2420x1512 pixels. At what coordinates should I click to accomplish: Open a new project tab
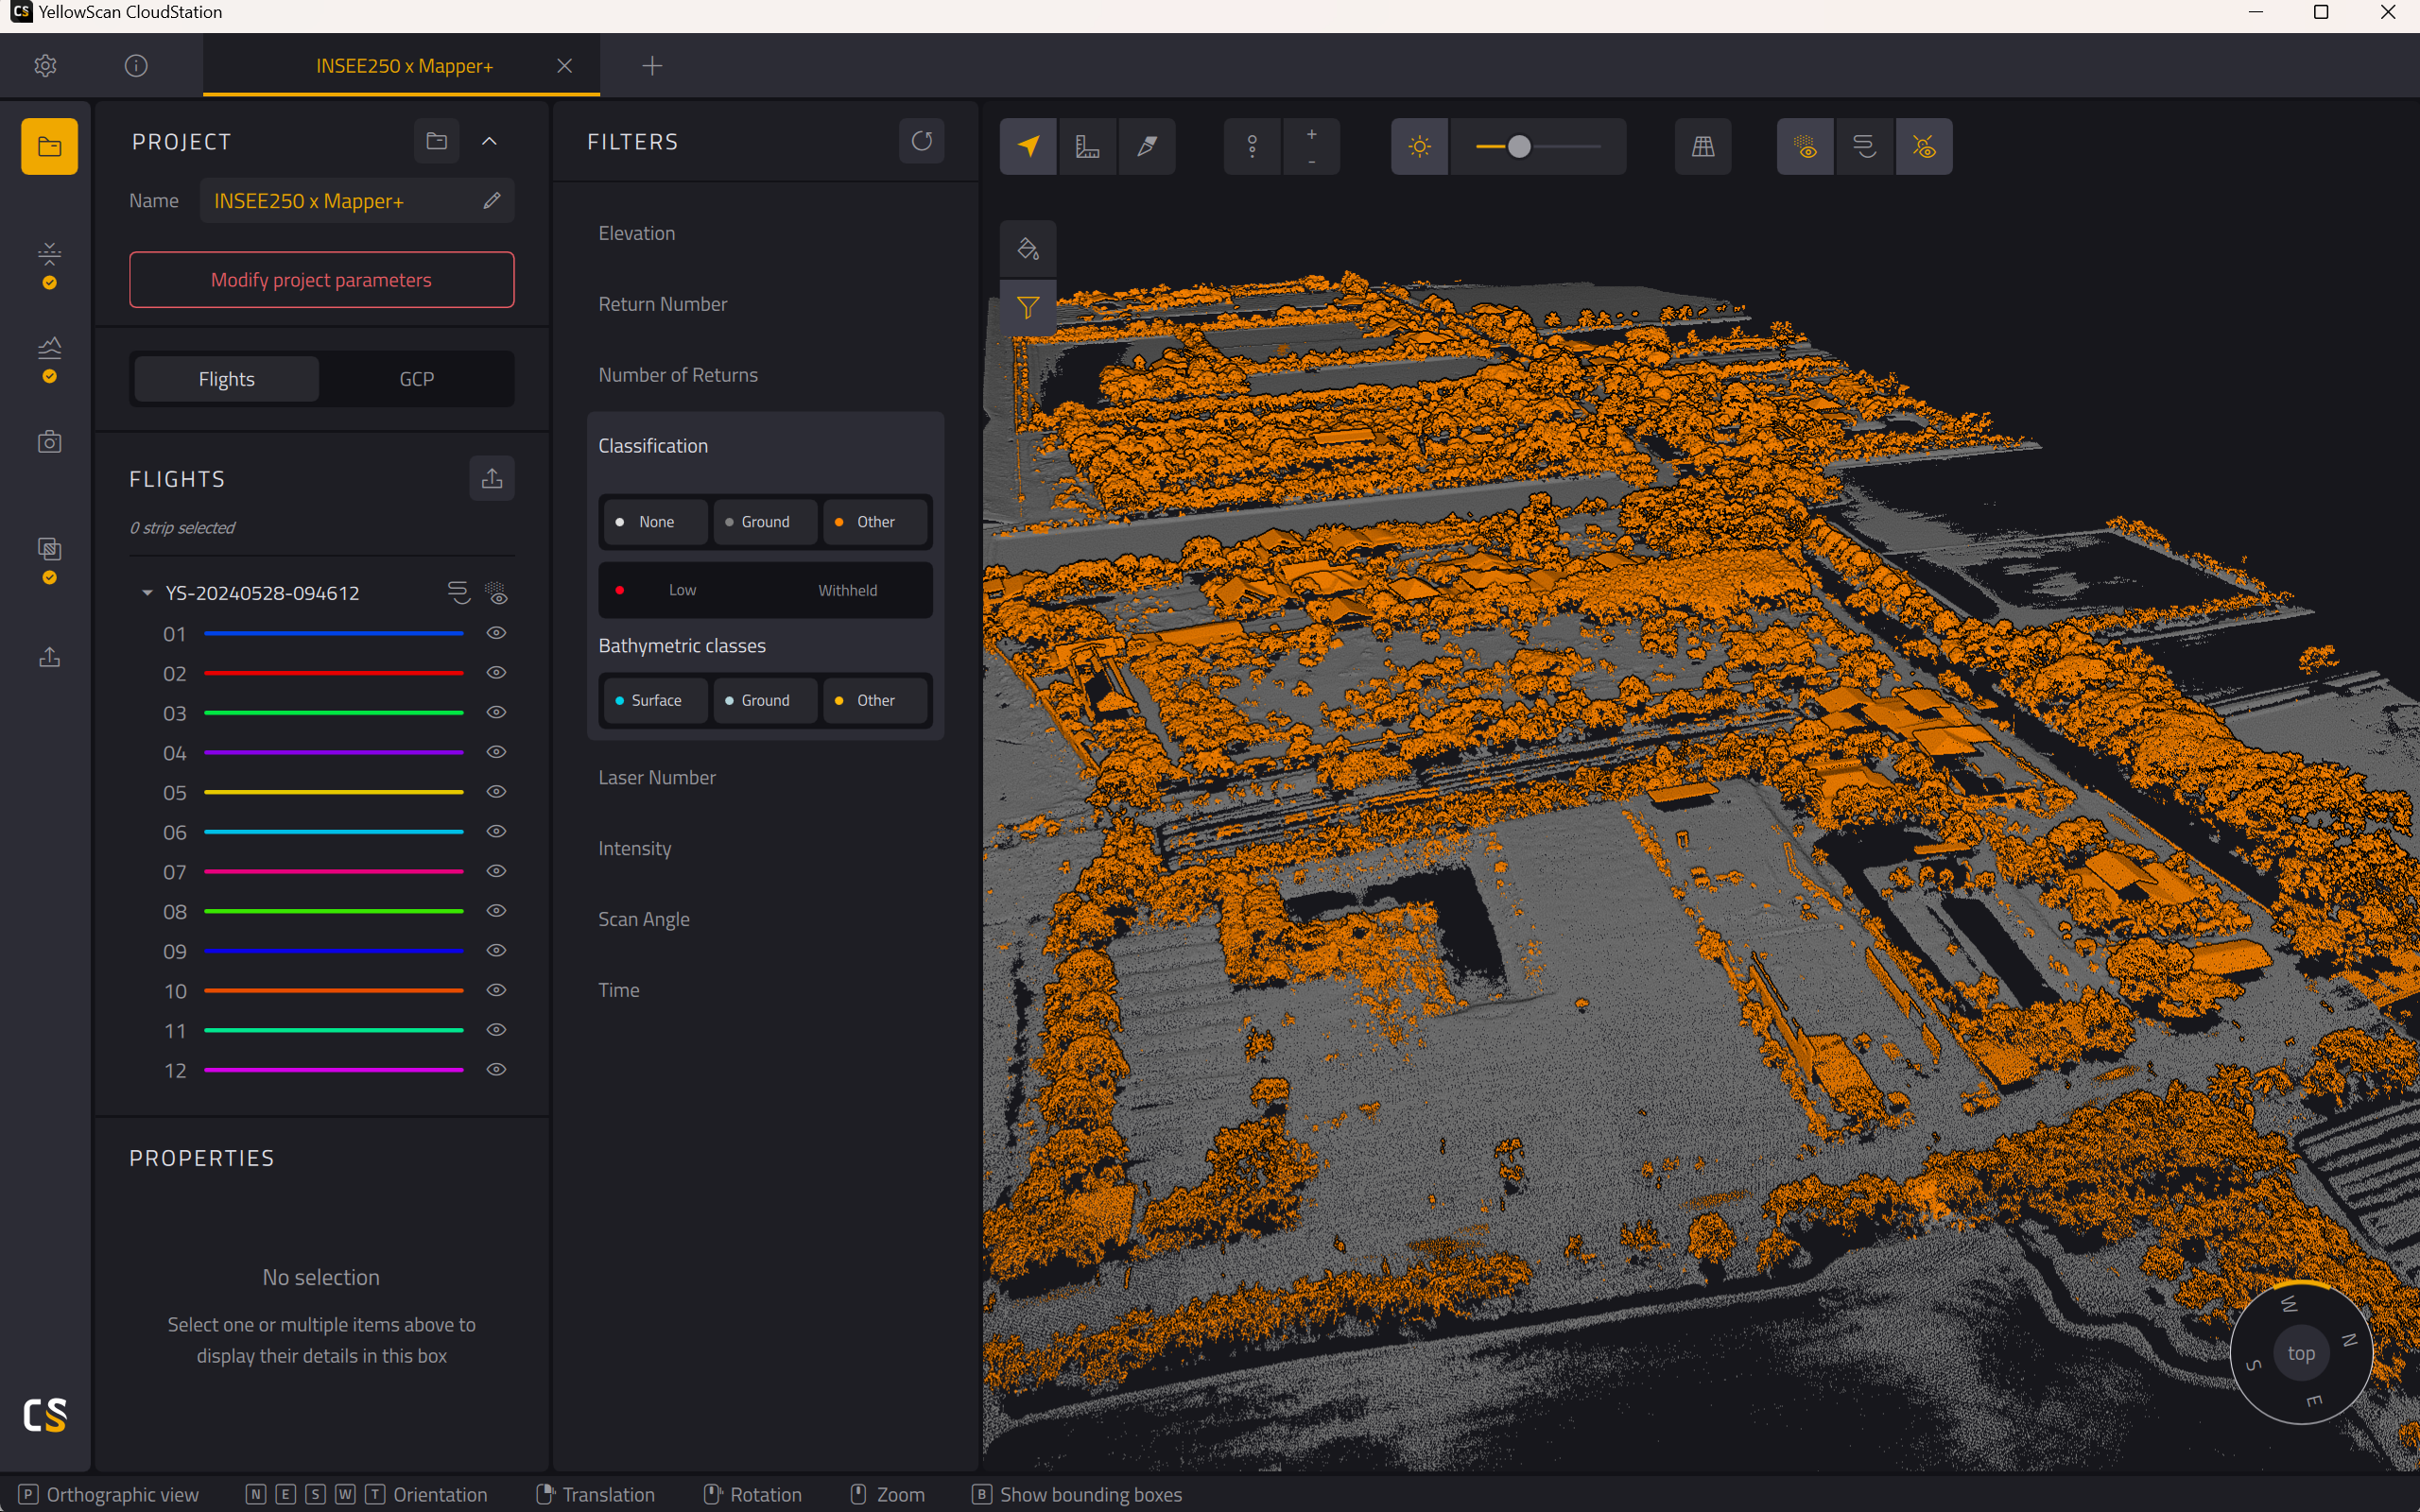click(x=652, y=66)
